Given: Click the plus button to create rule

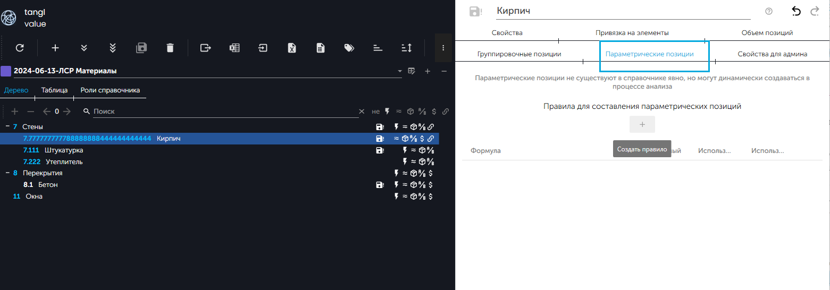Looking at the screenshot, I should 642,124.
